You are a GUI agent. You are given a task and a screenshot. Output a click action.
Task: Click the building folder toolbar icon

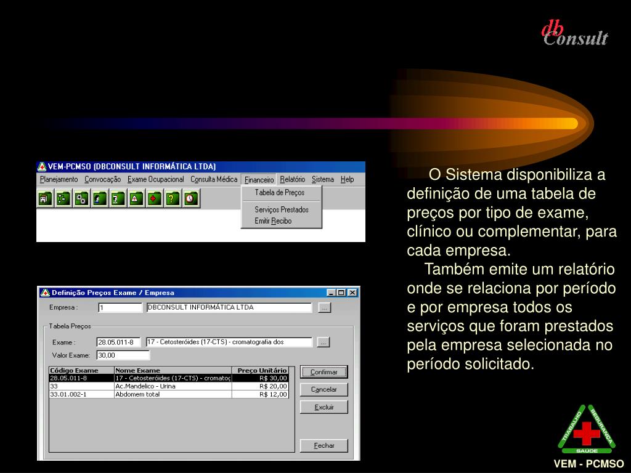pos(45,198)
